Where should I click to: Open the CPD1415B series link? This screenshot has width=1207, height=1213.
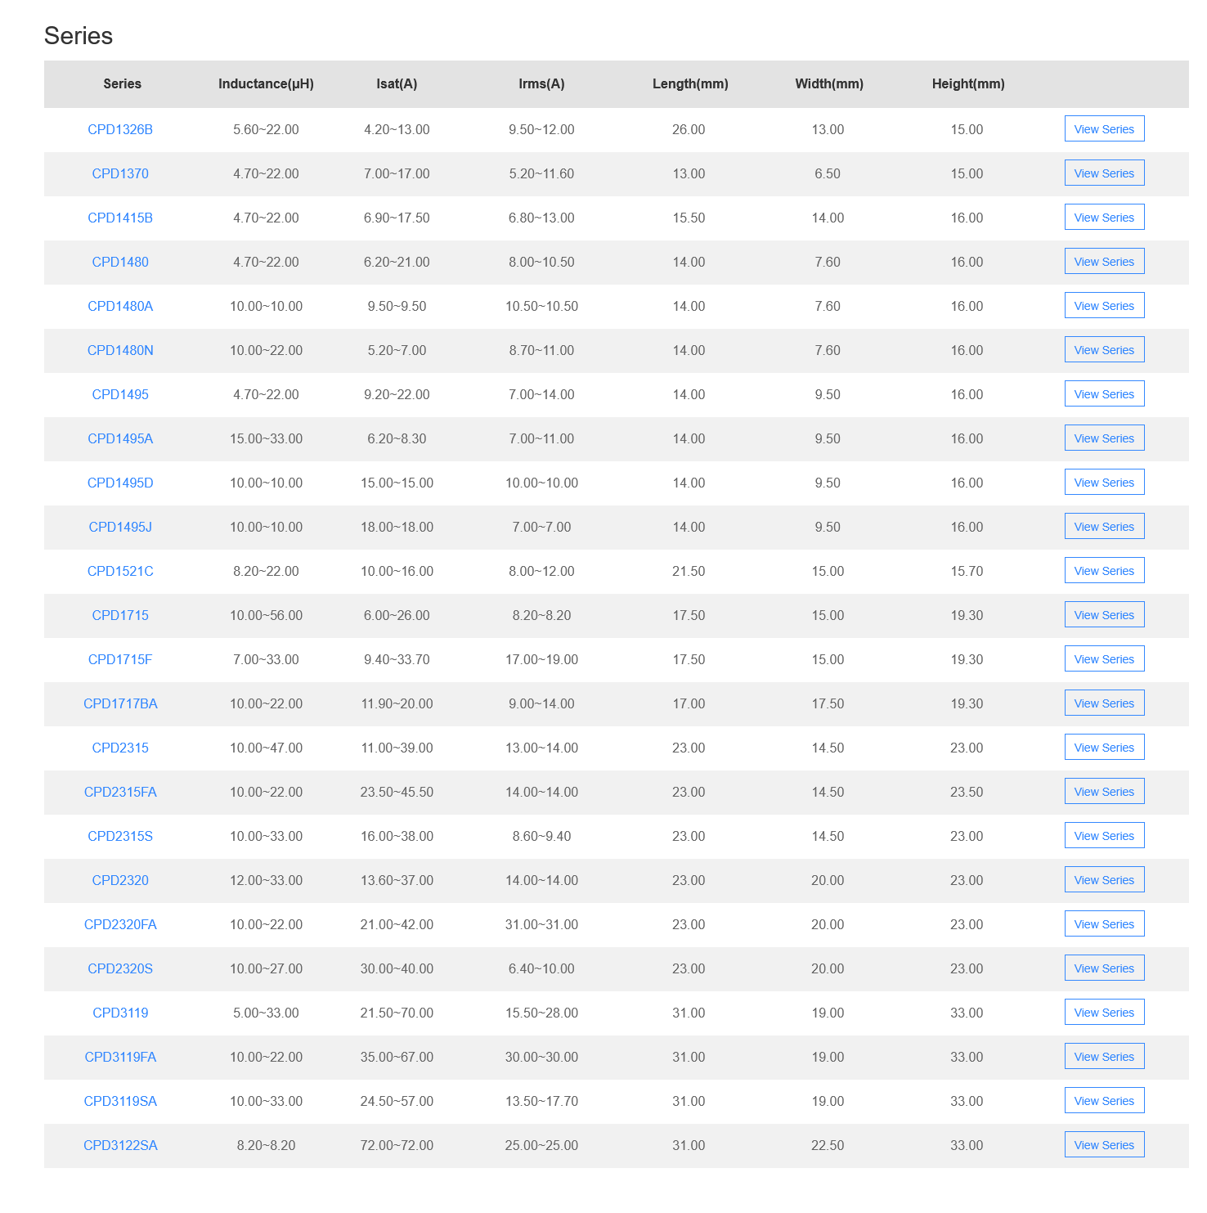(120, 218)
